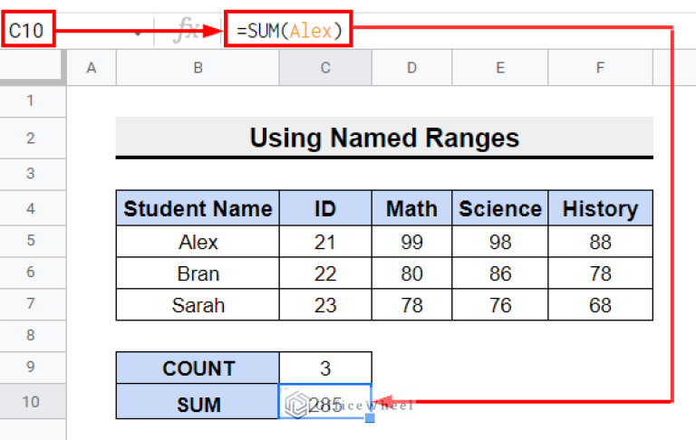Select Alex's History score 88

click(x=601, y=242)
